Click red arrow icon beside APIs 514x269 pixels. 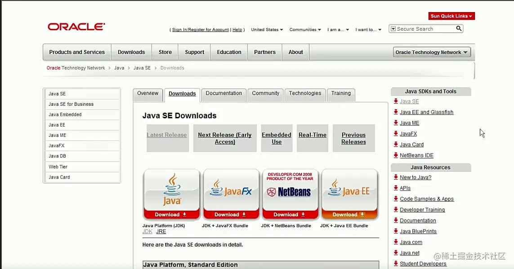tap(396, 188)
